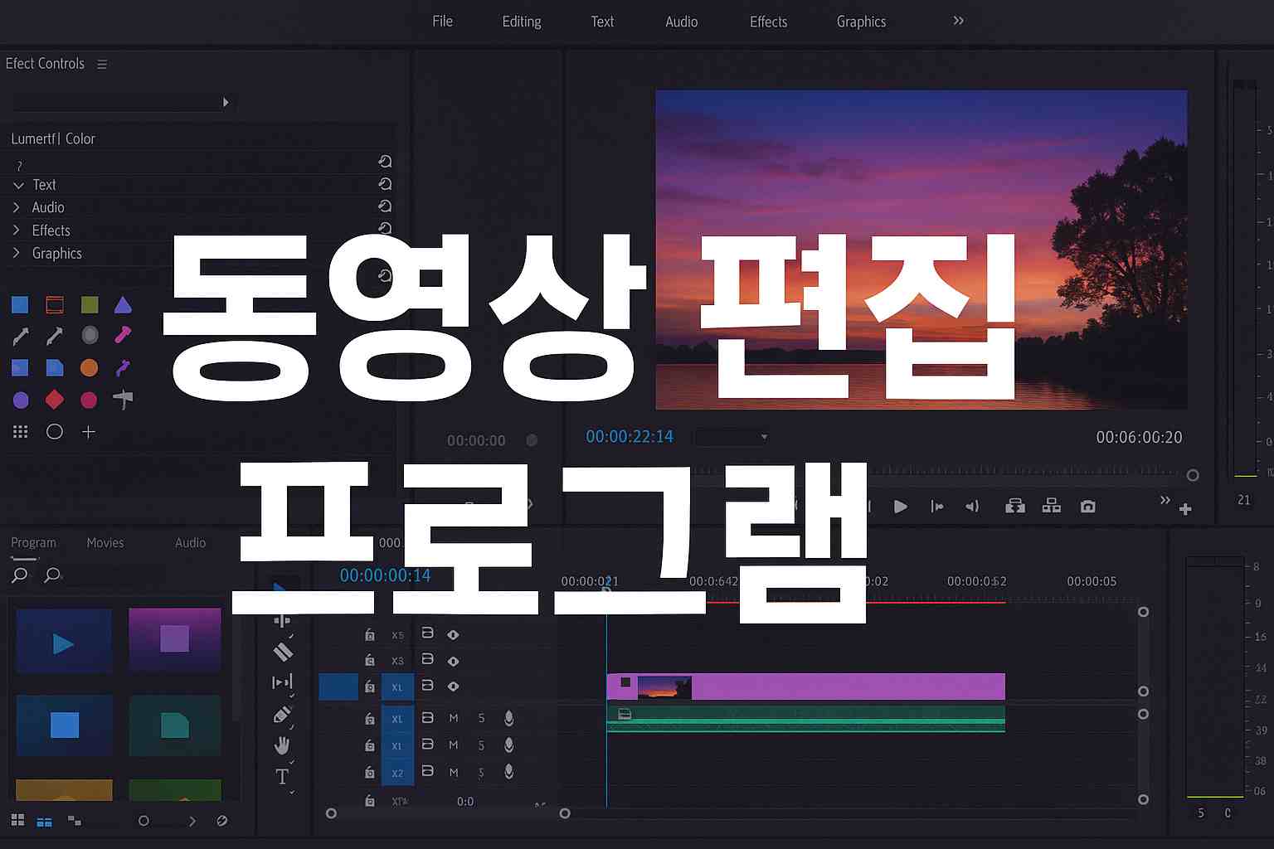Toggle visibility eye on X5 video track
Screen dimensions: 1274x849
tap(453, 635)
